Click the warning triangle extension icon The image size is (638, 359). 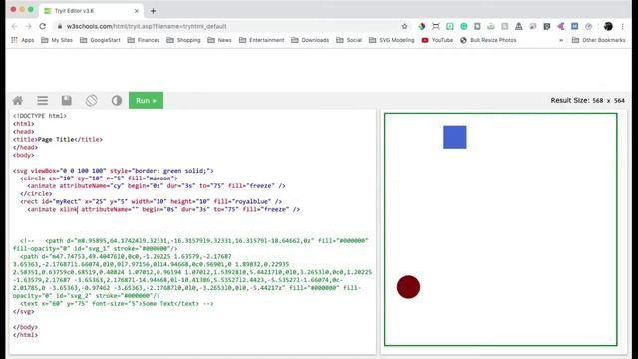pos(519,26)
